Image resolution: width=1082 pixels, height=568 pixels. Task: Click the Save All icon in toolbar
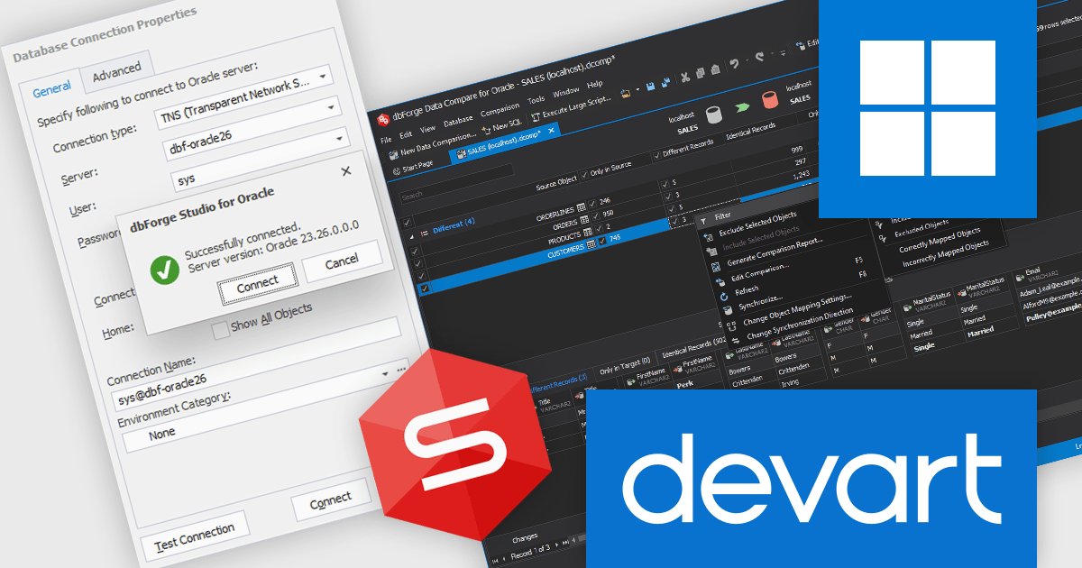pyautogui.click(x=665, y=82)
